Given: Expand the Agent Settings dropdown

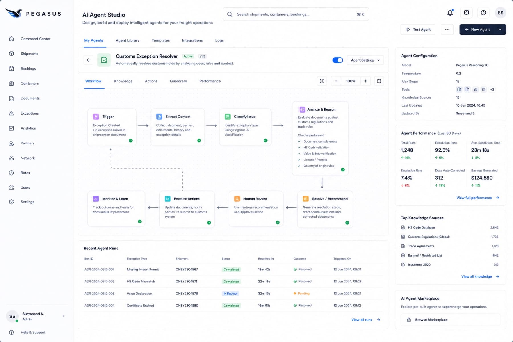Looking at the screenshot, I should click(x=365, y=60).
